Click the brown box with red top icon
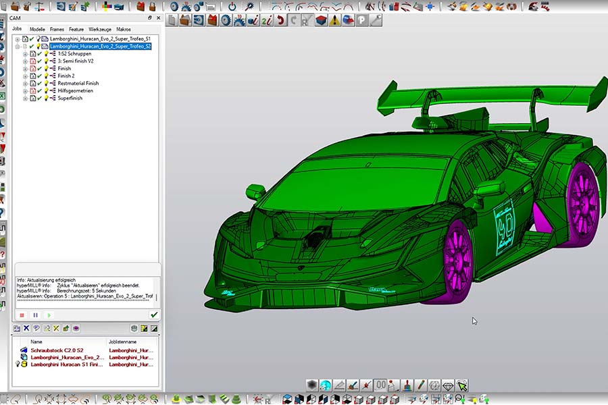608x405 pixels. point(212,20)
